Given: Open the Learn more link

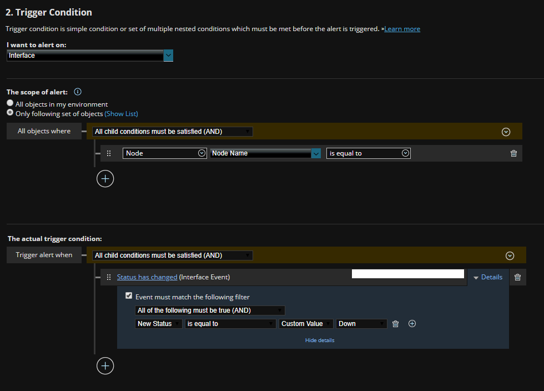Looking at the screenshot, I should [x=402, y=29].
